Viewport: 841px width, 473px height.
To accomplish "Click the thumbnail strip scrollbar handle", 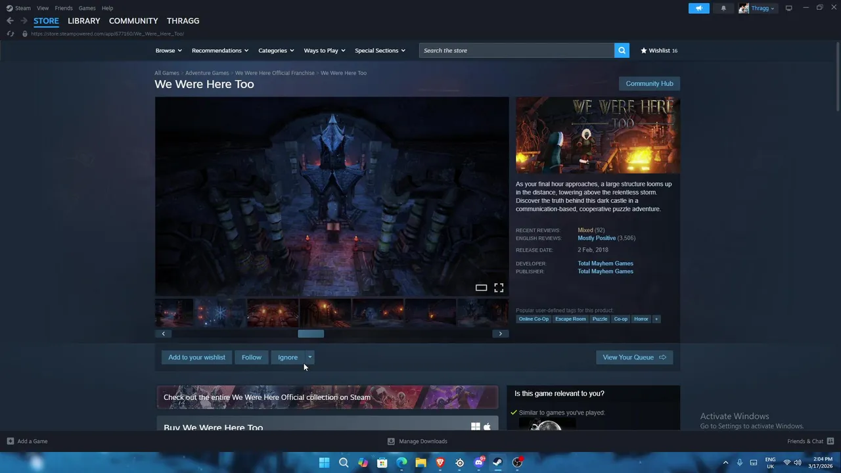I will (311, 334).
